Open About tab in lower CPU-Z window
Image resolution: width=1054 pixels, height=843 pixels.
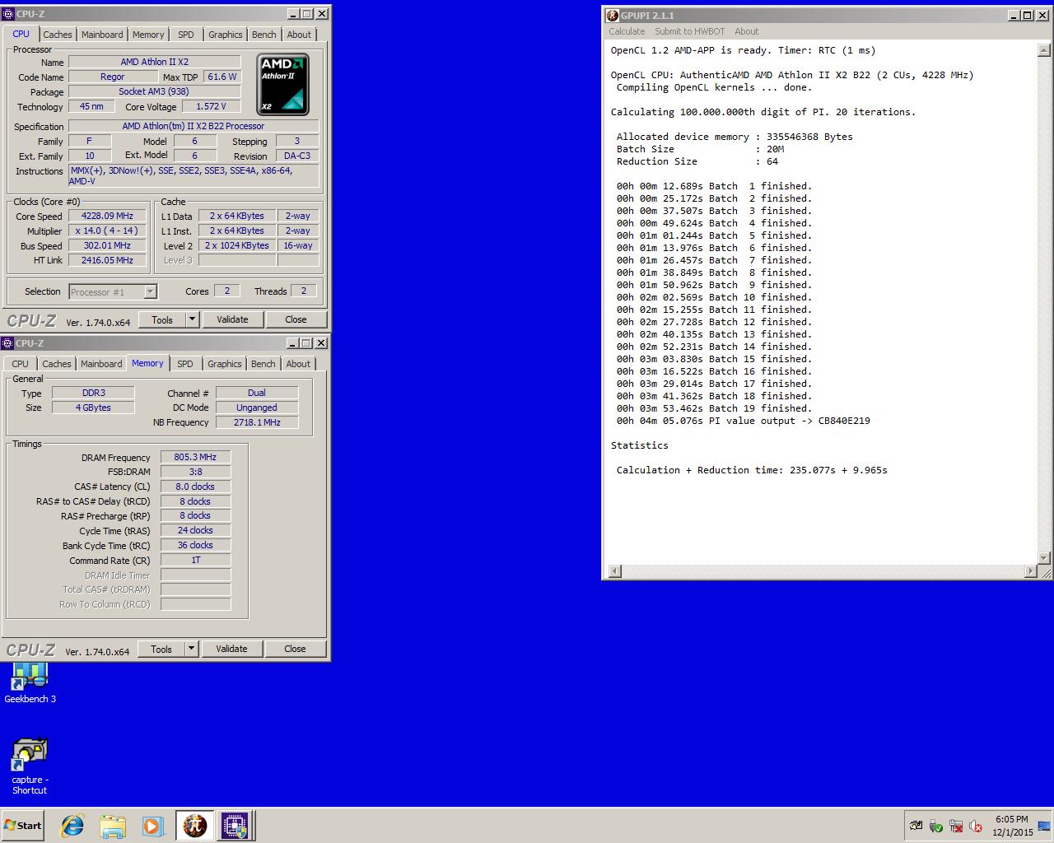(x=298, y=364)
